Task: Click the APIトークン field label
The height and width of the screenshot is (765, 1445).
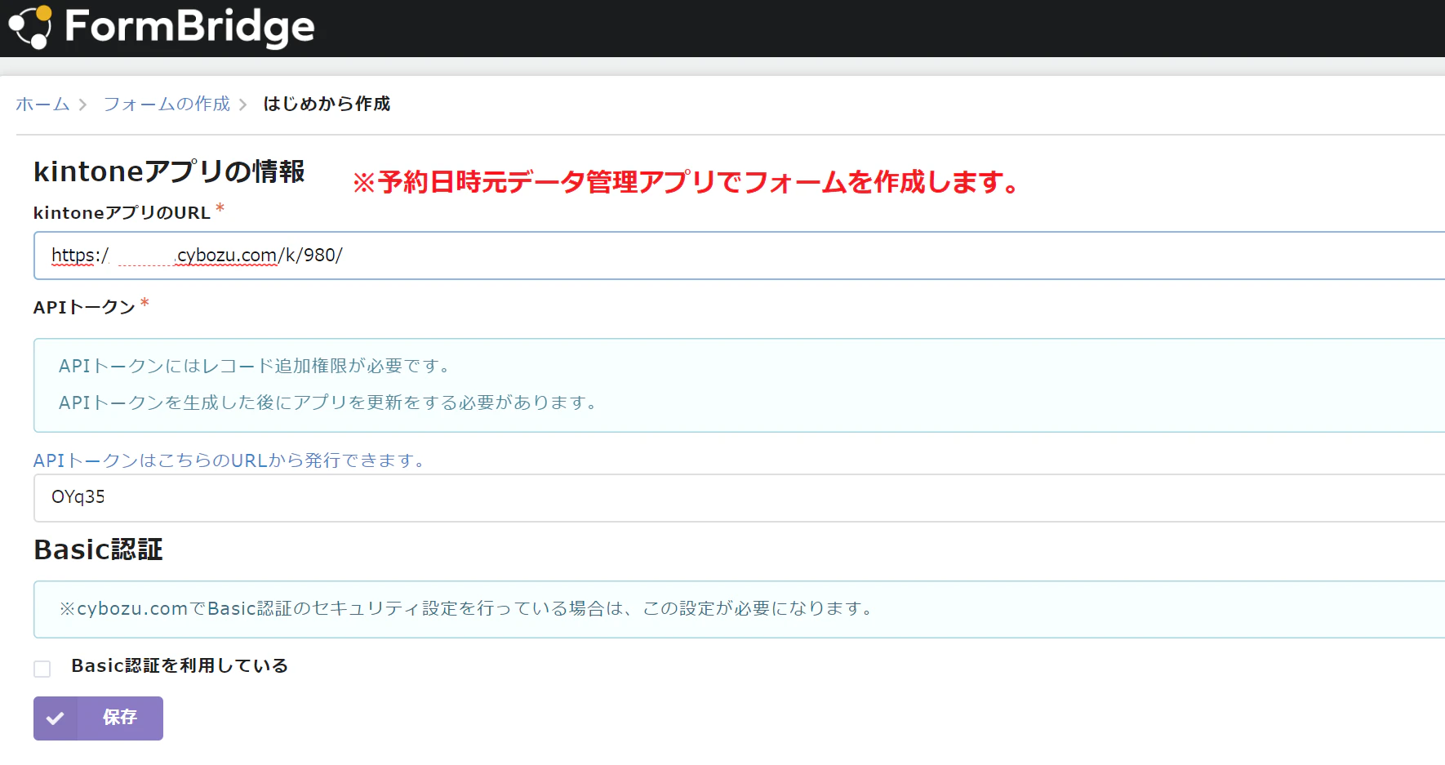Action: tap(84, 308)
